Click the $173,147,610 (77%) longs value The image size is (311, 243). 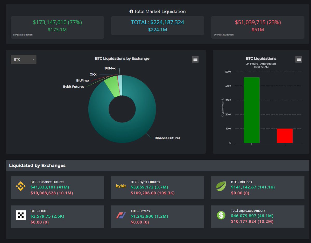click(x=57, y=22)
